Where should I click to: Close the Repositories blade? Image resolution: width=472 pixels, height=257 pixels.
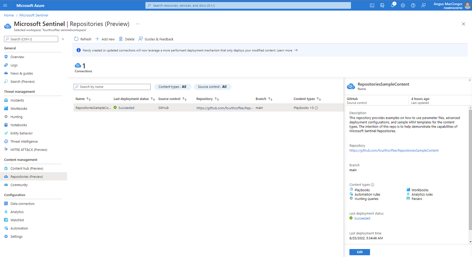coord(463,24)
